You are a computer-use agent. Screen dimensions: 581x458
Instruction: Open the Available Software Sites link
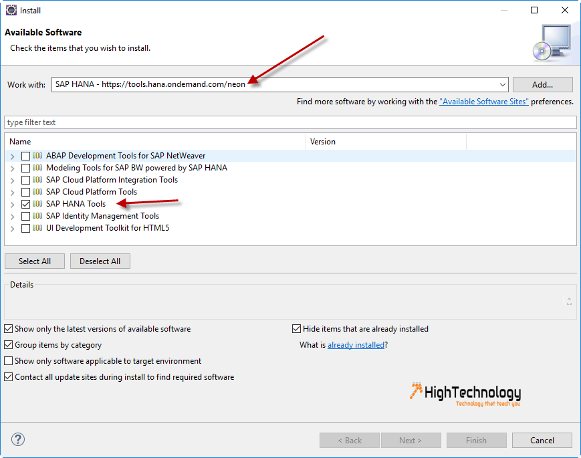click(484, 102)
